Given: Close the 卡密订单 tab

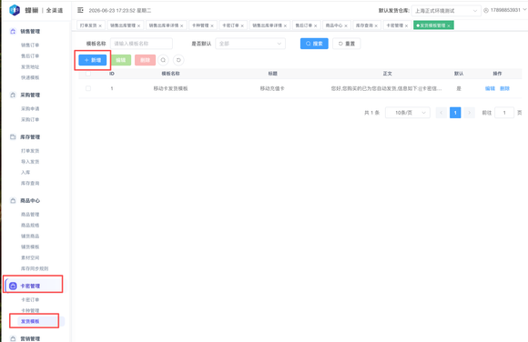Looking at the screenshot, I should (242, 25).
